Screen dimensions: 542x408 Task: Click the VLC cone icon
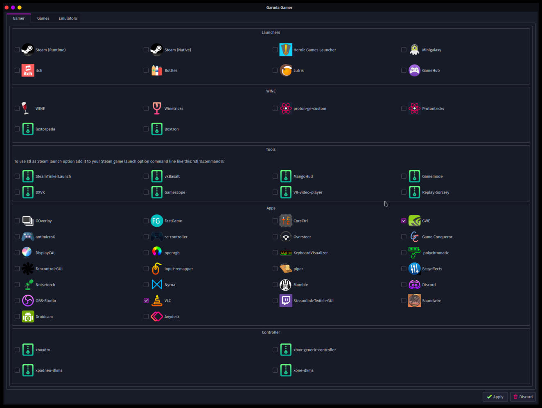[x=157, y=301]
